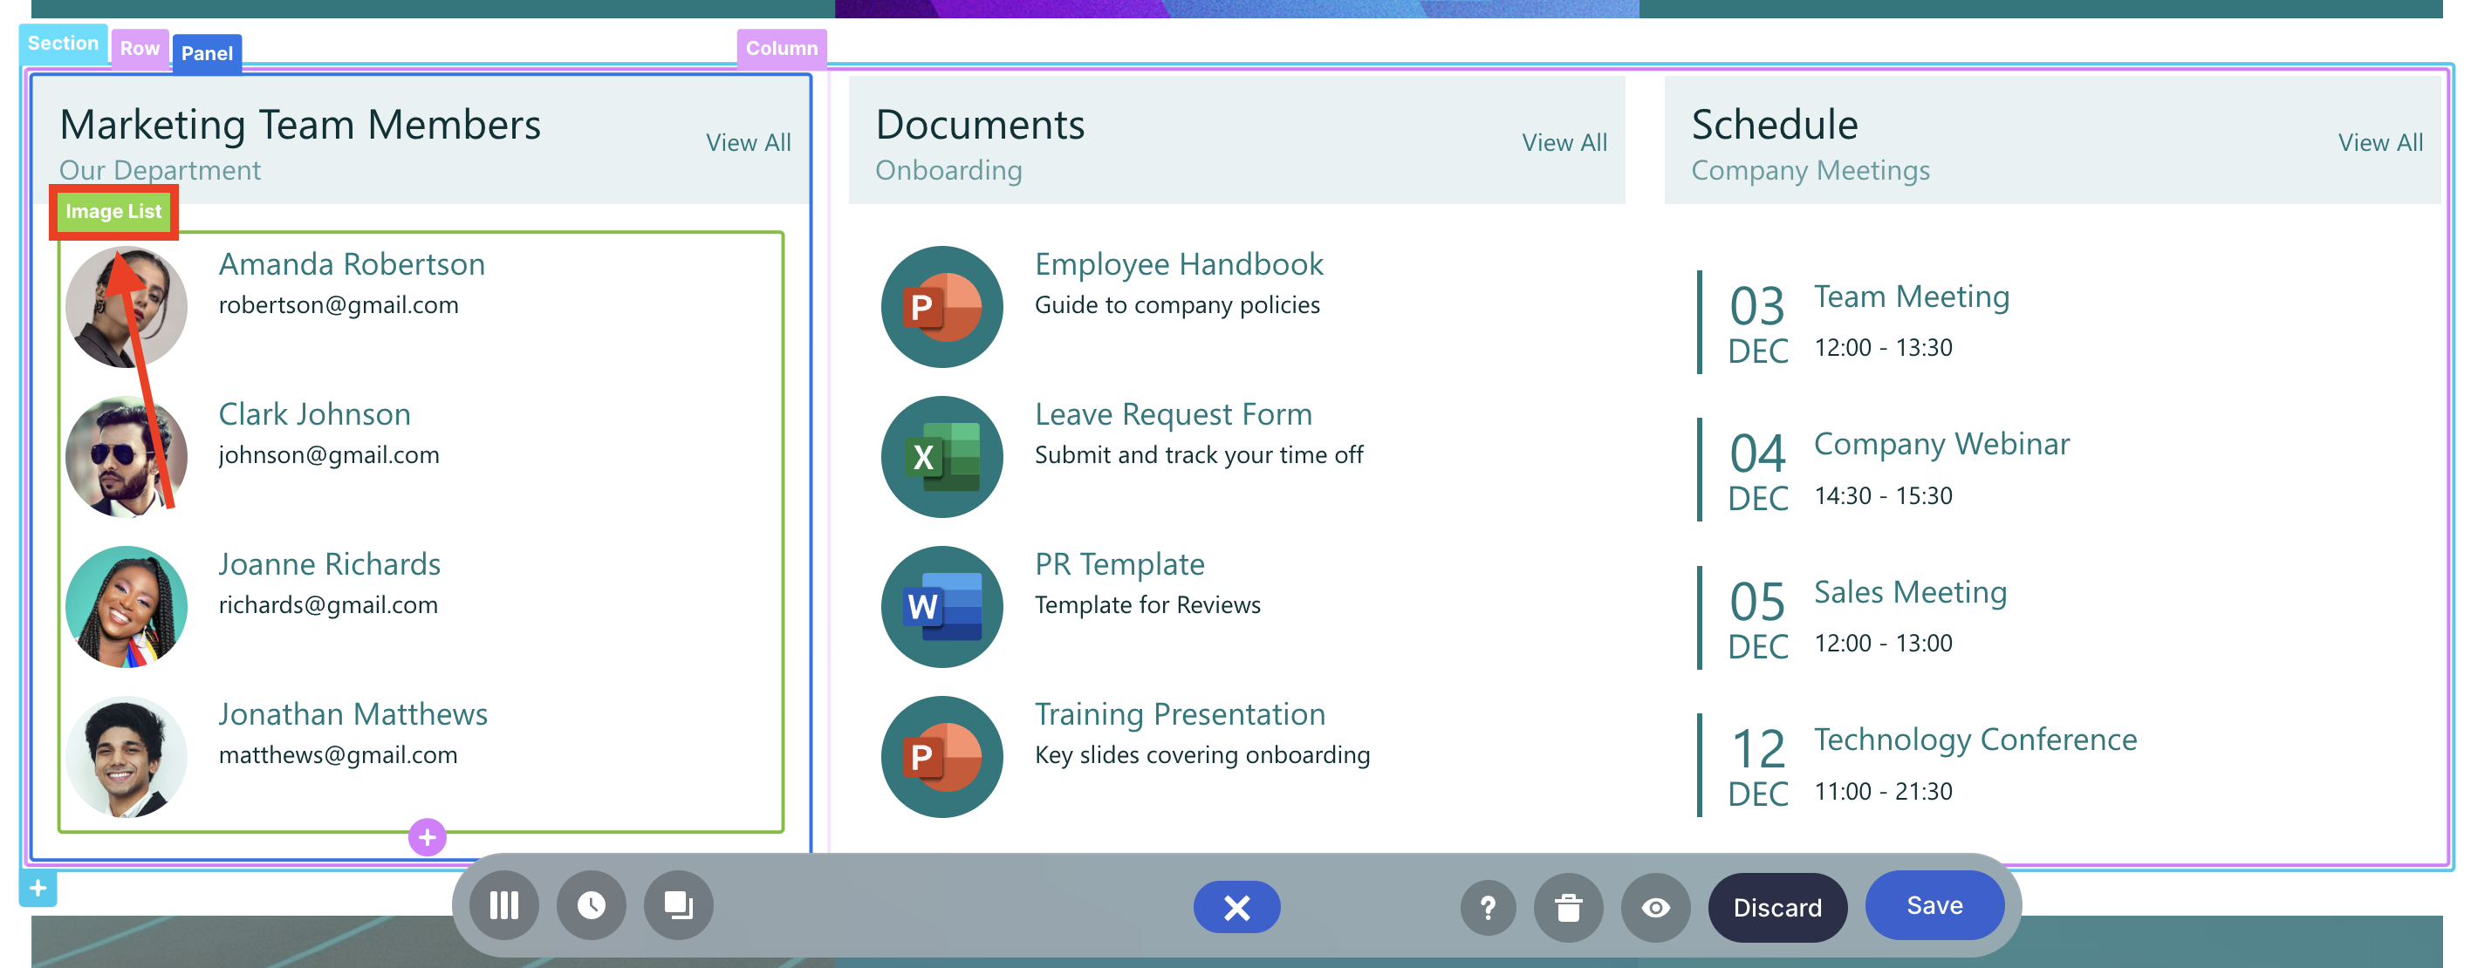2471x968 pixels.
Task: Open the help question mark icon
Action: [x=1487, y=907]
